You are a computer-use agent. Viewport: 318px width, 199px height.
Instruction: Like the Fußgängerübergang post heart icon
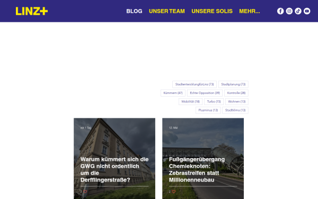[x=174, y=192]
